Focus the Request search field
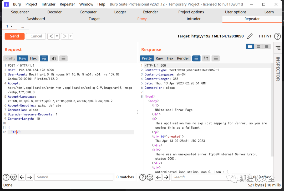The image size is (284, 191). [x=74, y=177]
